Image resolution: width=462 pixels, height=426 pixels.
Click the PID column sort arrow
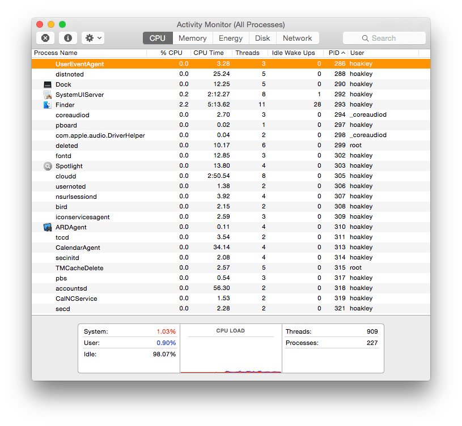click(x=343, y=53)
